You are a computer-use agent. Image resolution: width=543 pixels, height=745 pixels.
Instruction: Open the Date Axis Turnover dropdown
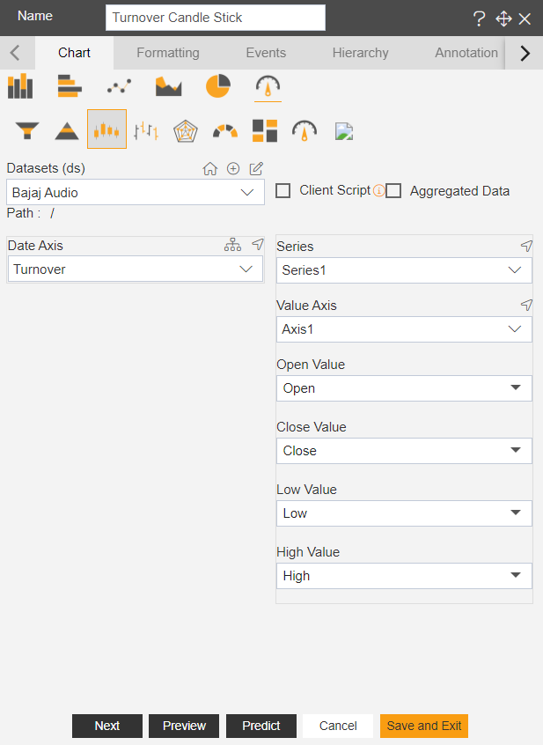pyautogui.click(x=136, y=269)
